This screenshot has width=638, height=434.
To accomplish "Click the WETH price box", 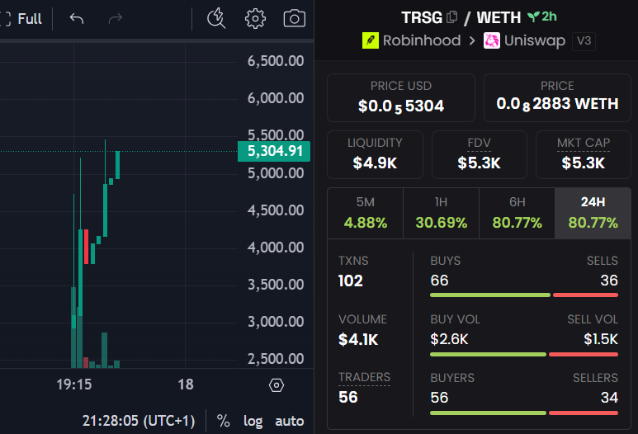I will pos(557,97).
